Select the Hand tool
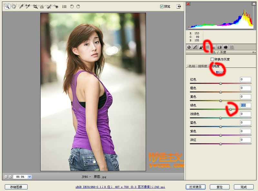The height and width of the screenshot is (191, 258). (x=14, y=6)
